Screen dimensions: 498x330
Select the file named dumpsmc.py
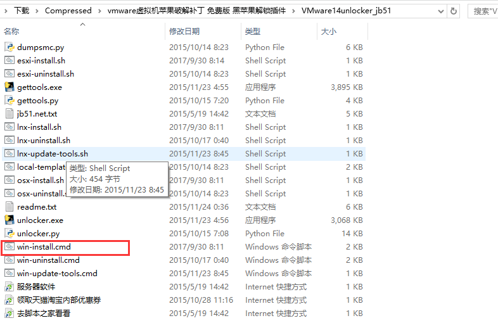point(41,48)
